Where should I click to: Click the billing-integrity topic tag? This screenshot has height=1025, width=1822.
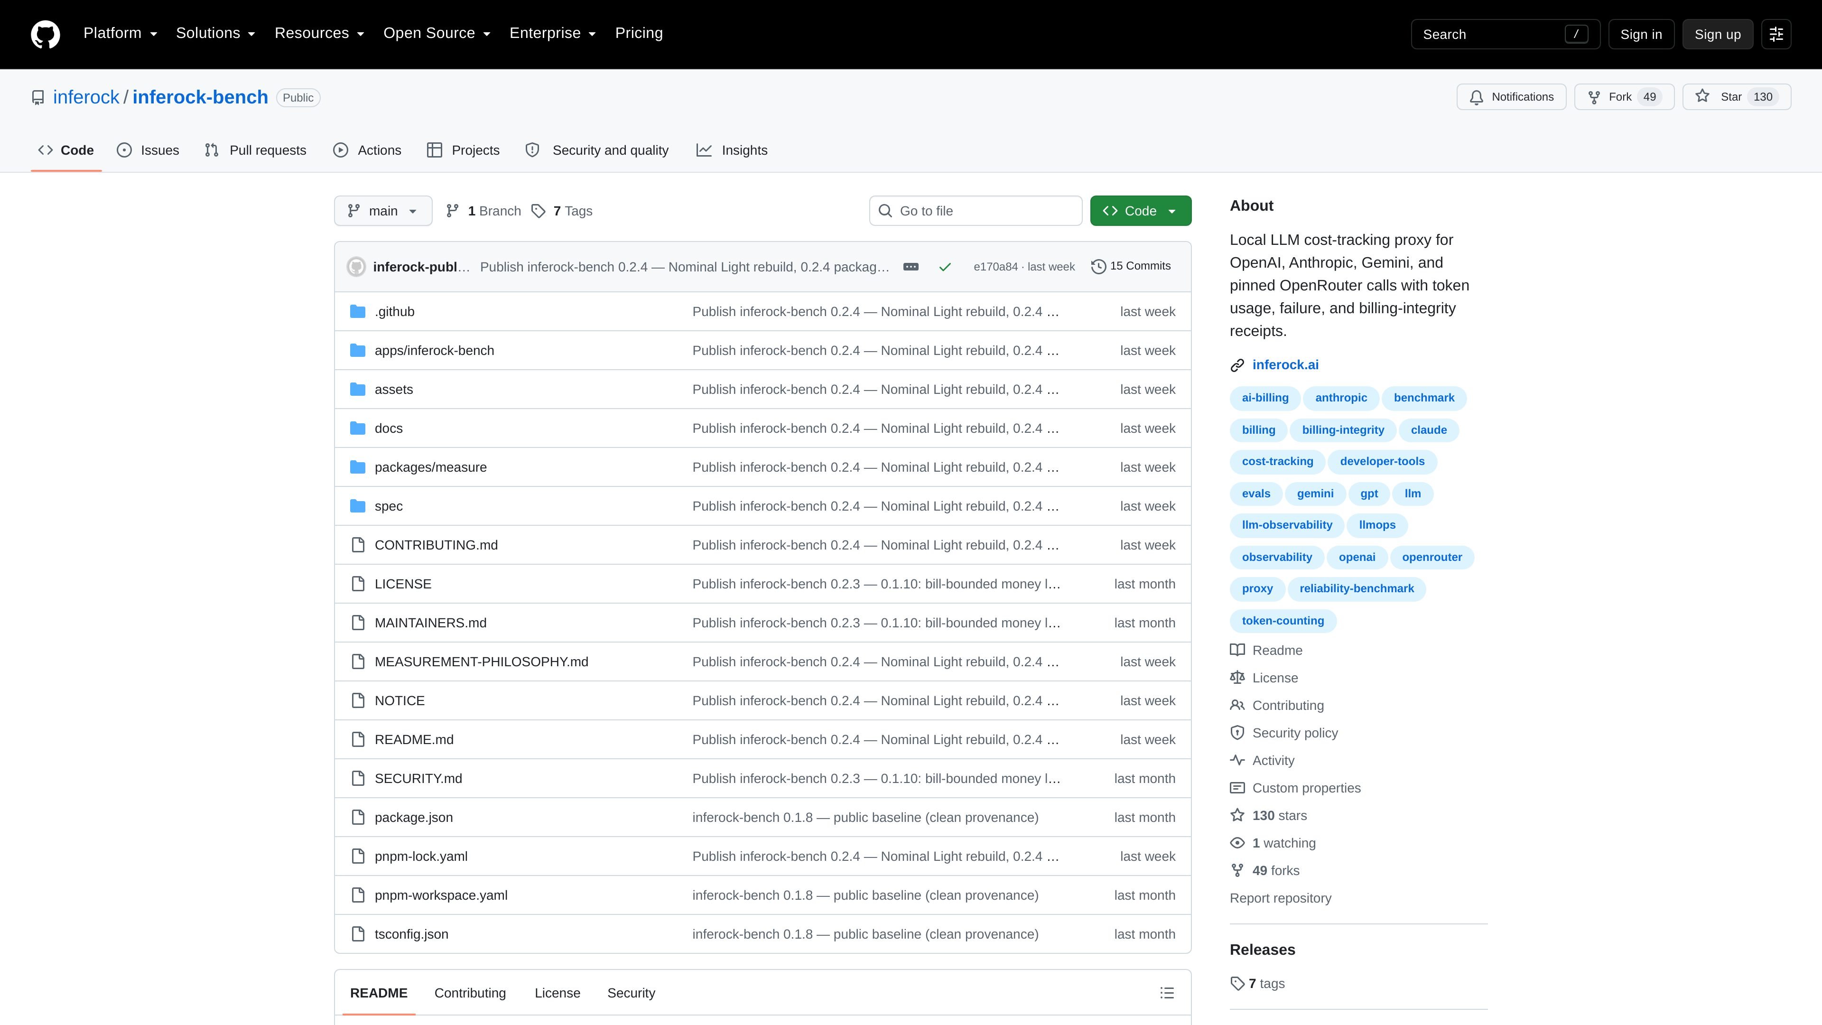pos(1342,430)
